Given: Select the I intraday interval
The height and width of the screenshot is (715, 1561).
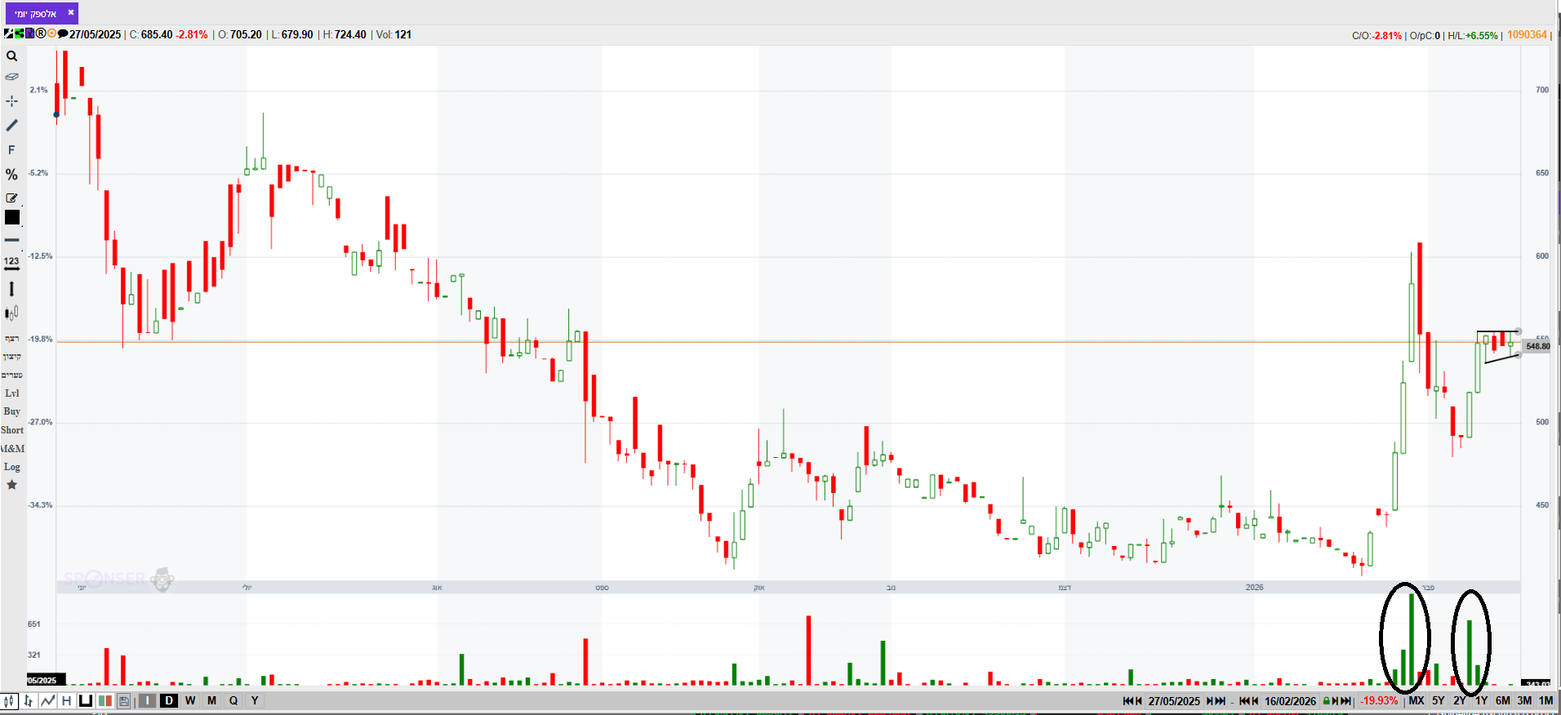Looking at the screenshot, I should pyautogui.click(x=147, y=701).
